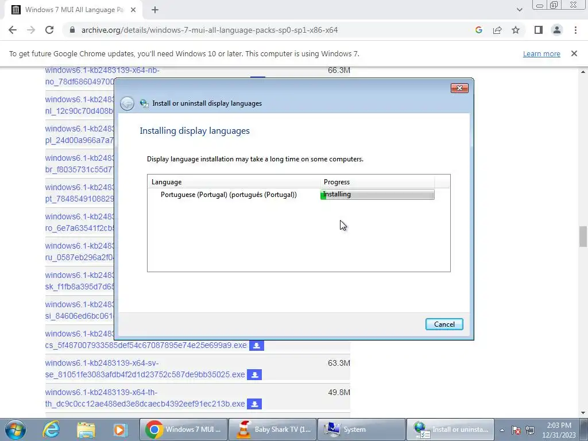Open the x64-th exe file link
The width and height of the screenshot is (588, 441).
145,398
